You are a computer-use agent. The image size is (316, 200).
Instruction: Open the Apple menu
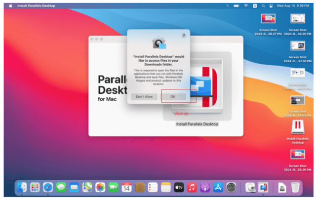point(10,6)
